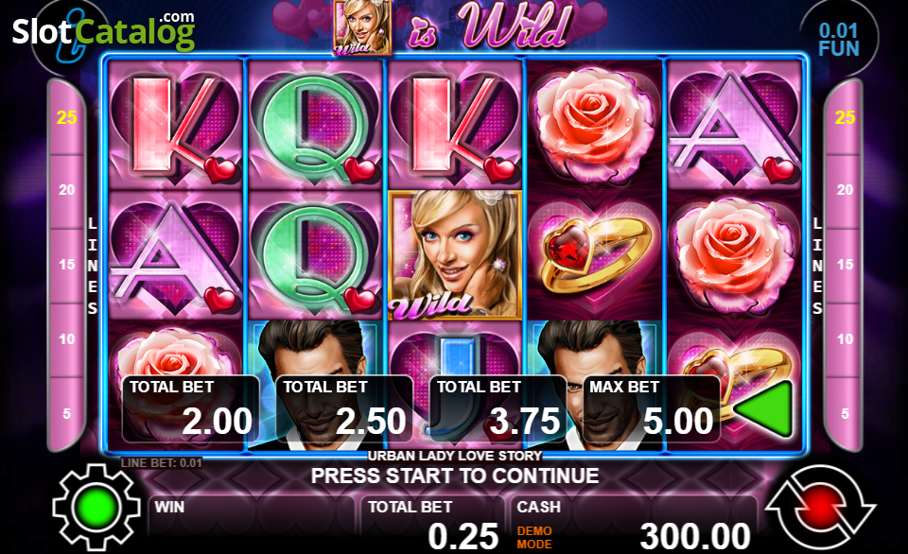The image size is (908, 554).
Task: Click the gold heart ring symbol
Action: [595, 255]
